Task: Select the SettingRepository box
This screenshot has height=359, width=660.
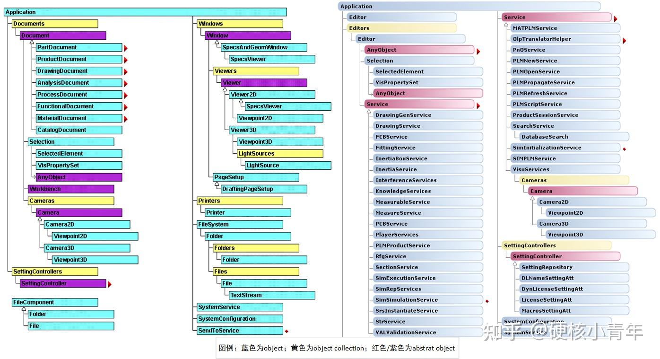Action: click(574, 267)
